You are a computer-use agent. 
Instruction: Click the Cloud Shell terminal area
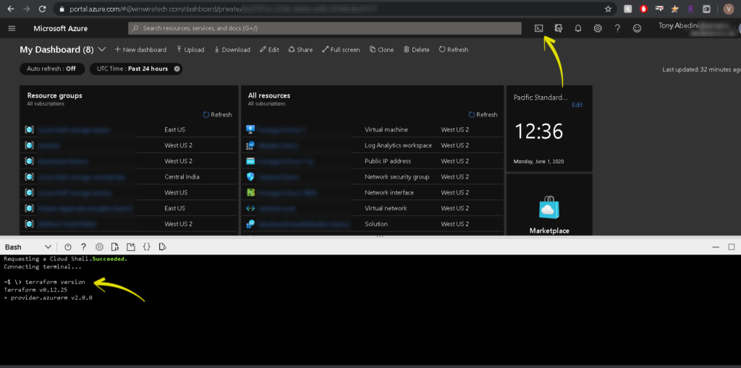(370, 310)
